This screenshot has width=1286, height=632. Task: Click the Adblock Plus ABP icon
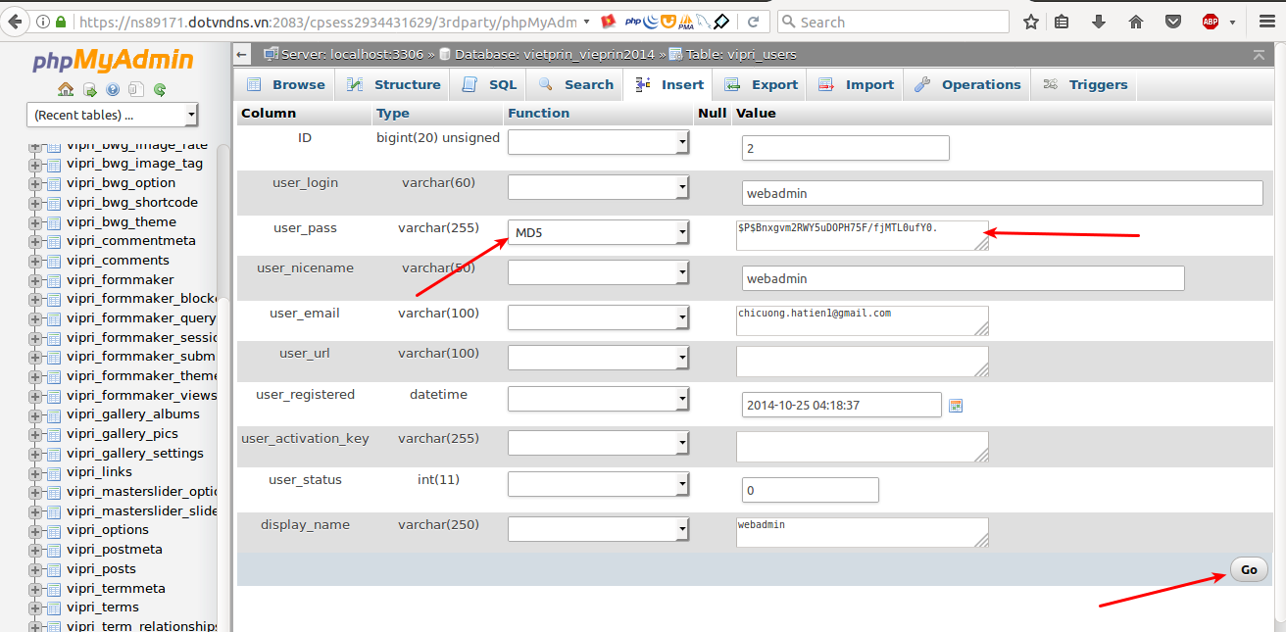coord(1211,22)
